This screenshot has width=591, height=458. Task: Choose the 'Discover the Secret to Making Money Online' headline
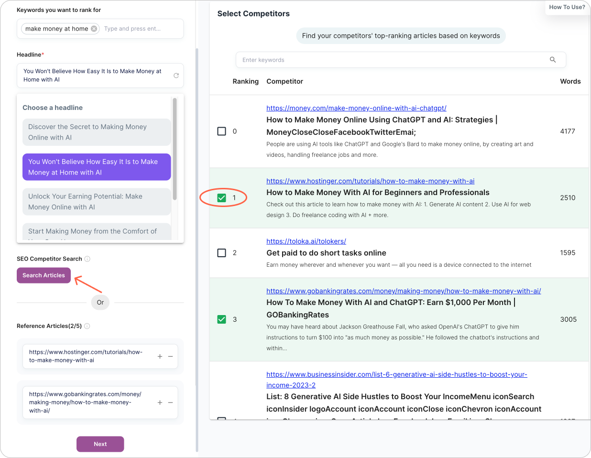pyautogui.click(x=97, y=131)
